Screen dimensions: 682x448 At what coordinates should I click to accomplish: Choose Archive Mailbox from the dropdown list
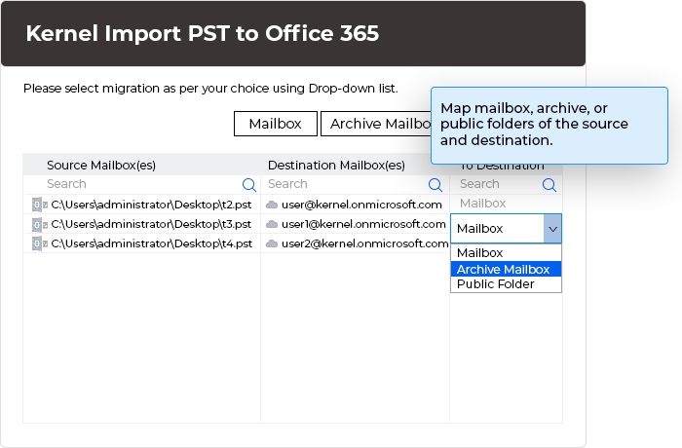[506, 269]
